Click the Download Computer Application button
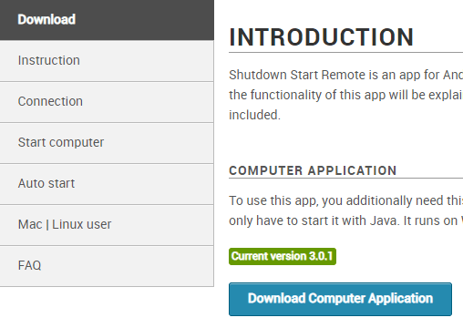463x328 pixels. [x=340, y=299]
